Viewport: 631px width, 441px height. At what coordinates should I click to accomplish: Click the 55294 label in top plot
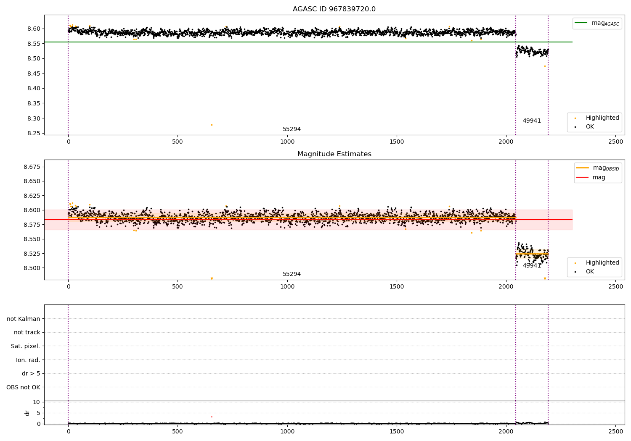(x=292, y=129)
